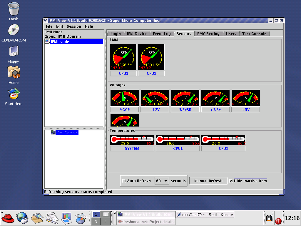Select the Sensors tab

pyautogui.click(x=184, y=34)
